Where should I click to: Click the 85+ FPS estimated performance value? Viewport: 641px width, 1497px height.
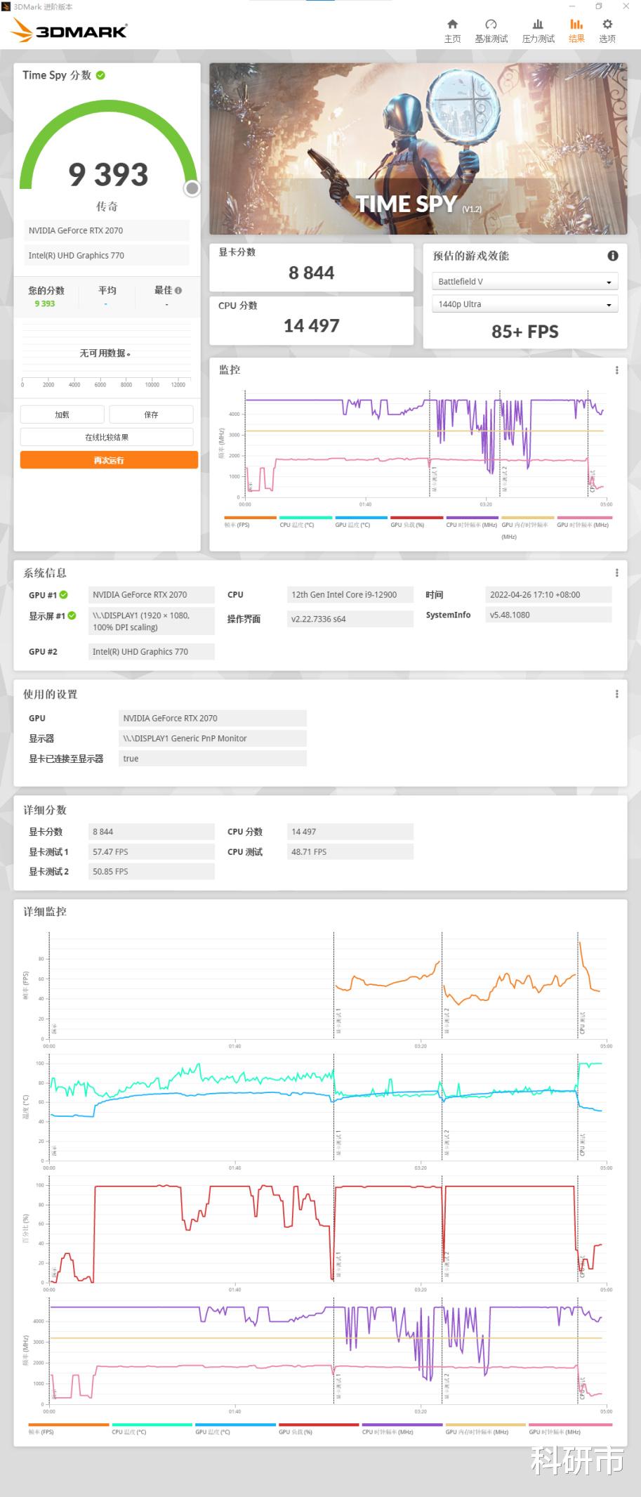pyautogui.click(x=525, y=332)
